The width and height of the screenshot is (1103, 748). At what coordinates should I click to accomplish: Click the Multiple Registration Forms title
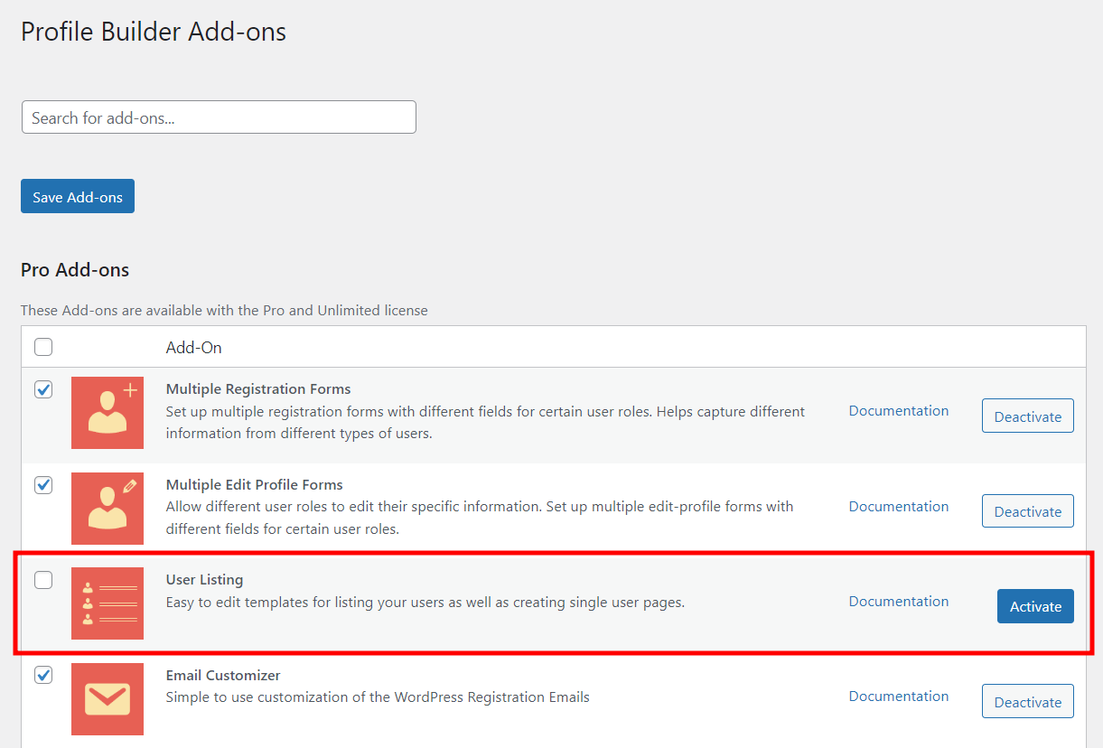tap(258, 388)
